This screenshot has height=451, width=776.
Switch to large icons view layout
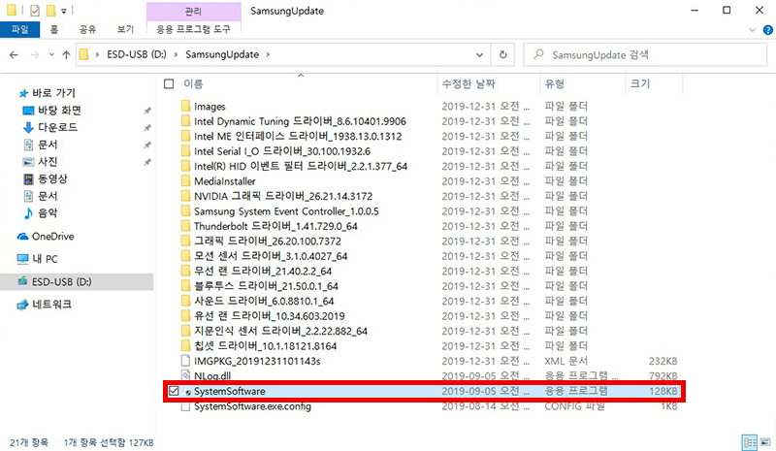[x=765, y=441]
